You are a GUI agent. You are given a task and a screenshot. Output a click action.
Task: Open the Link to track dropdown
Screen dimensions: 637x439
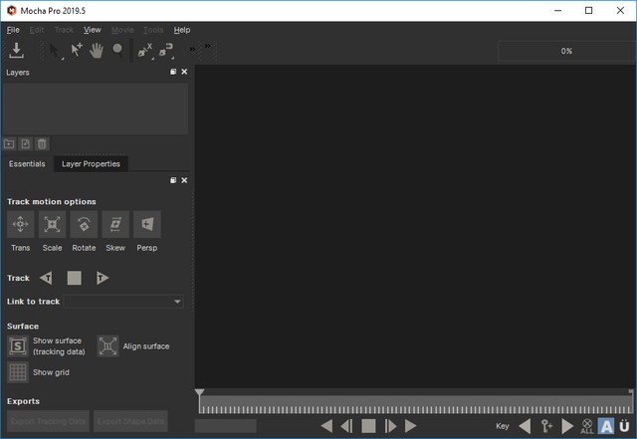tap(123, 302)
